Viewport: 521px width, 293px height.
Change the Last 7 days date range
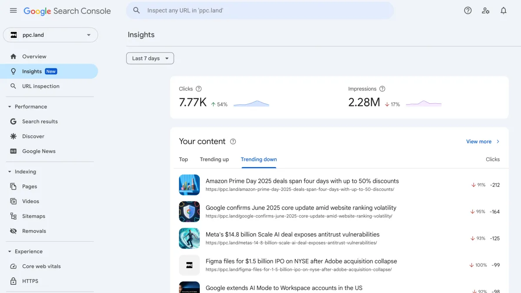point(150,58)
